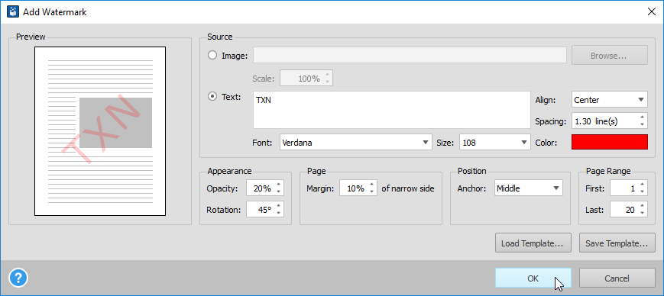Click the watermark preview page thumbnail

[100, 131]
